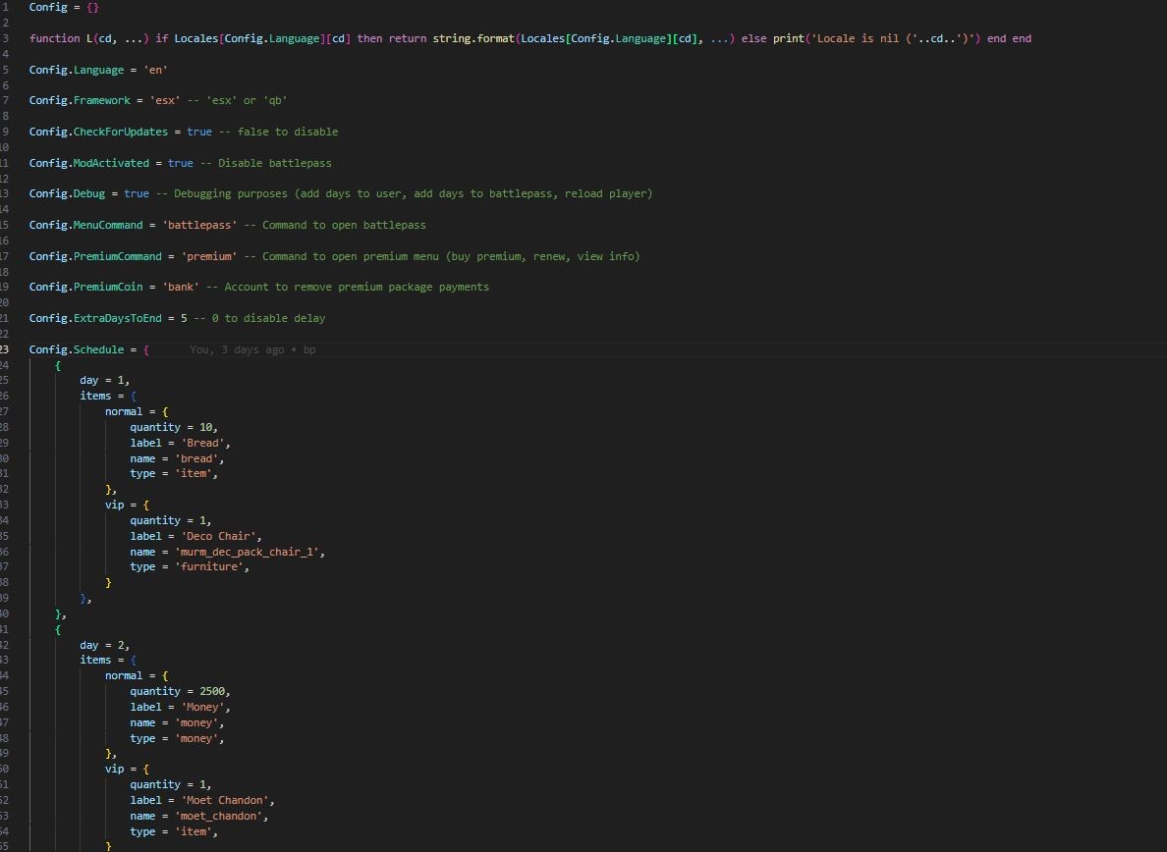Click the name = 'money' line

177,722
